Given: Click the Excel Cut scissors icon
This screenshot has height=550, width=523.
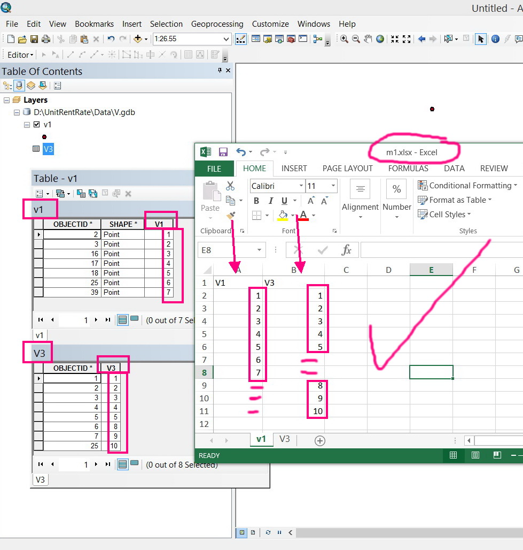Looking at the screenshot, I should 230,186.
